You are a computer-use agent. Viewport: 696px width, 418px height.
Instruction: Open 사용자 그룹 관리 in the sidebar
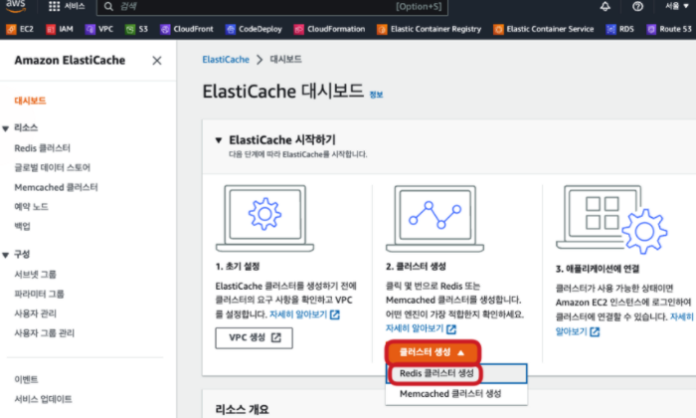point(44,333)
